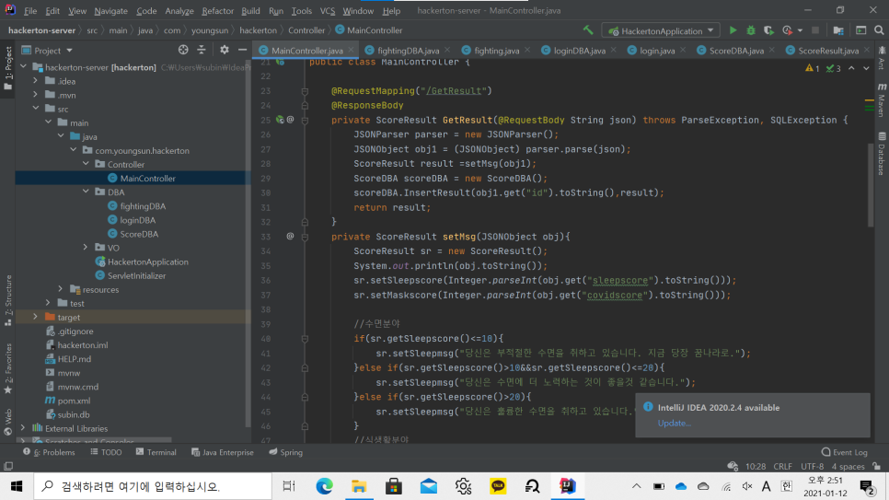
Task: Open the Database side tool window
Action: tap(882, 153)
